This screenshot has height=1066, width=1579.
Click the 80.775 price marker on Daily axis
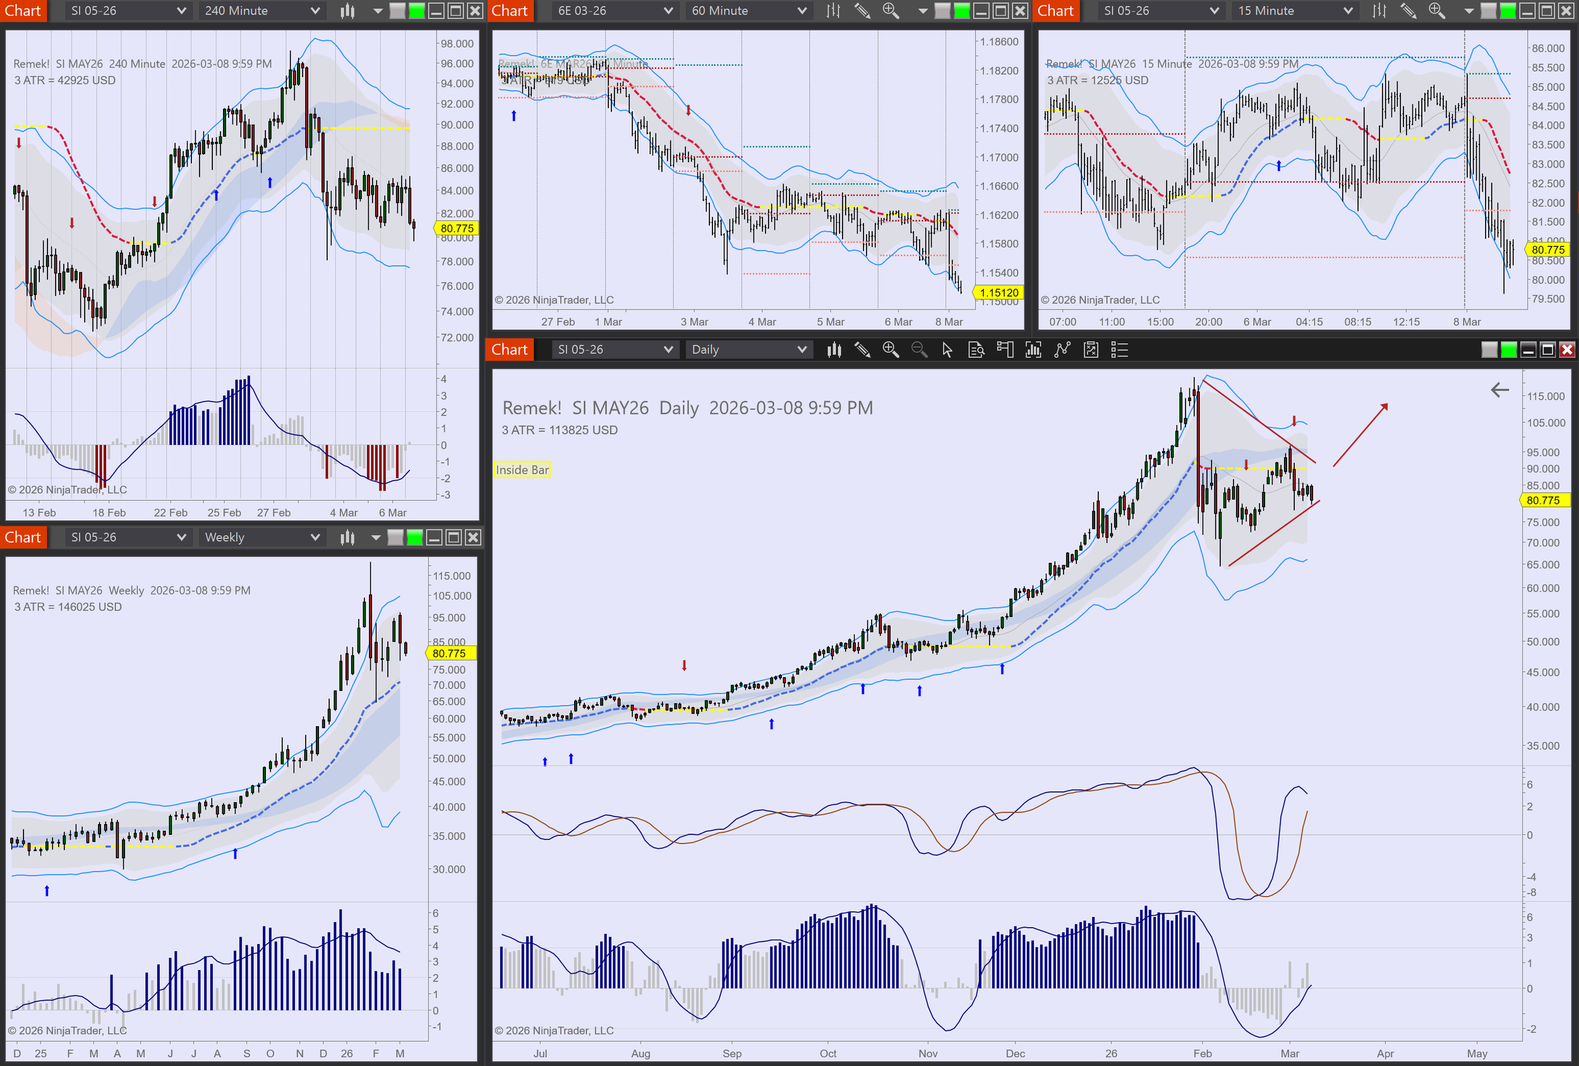pyautogui.click(x=1544, y=500)
